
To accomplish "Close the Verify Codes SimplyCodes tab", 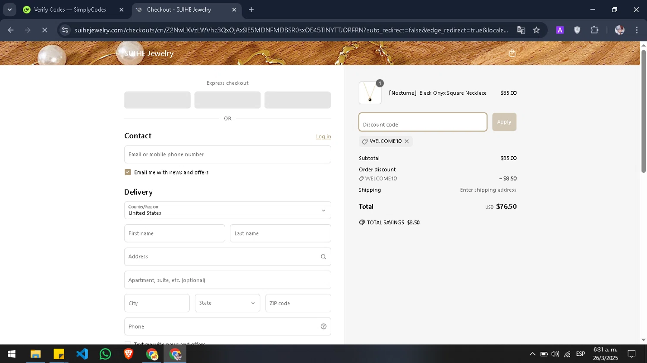I will coord(121,9).
